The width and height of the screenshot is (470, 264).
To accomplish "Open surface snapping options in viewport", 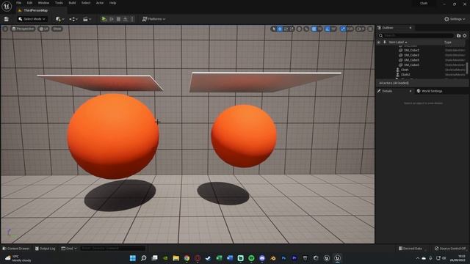I will [306, 29].
